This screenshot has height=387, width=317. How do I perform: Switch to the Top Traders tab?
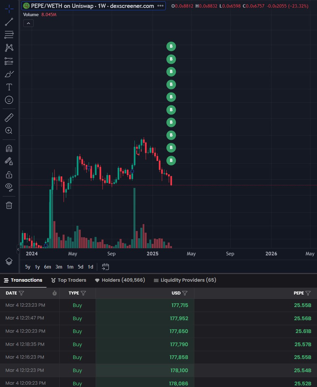[69, 280]
